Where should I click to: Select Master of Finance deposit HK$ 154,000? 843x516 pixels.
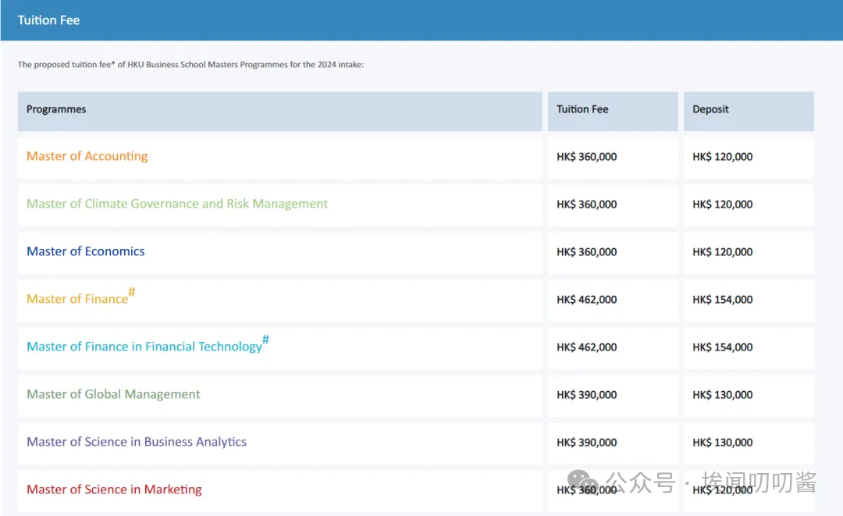722,300
